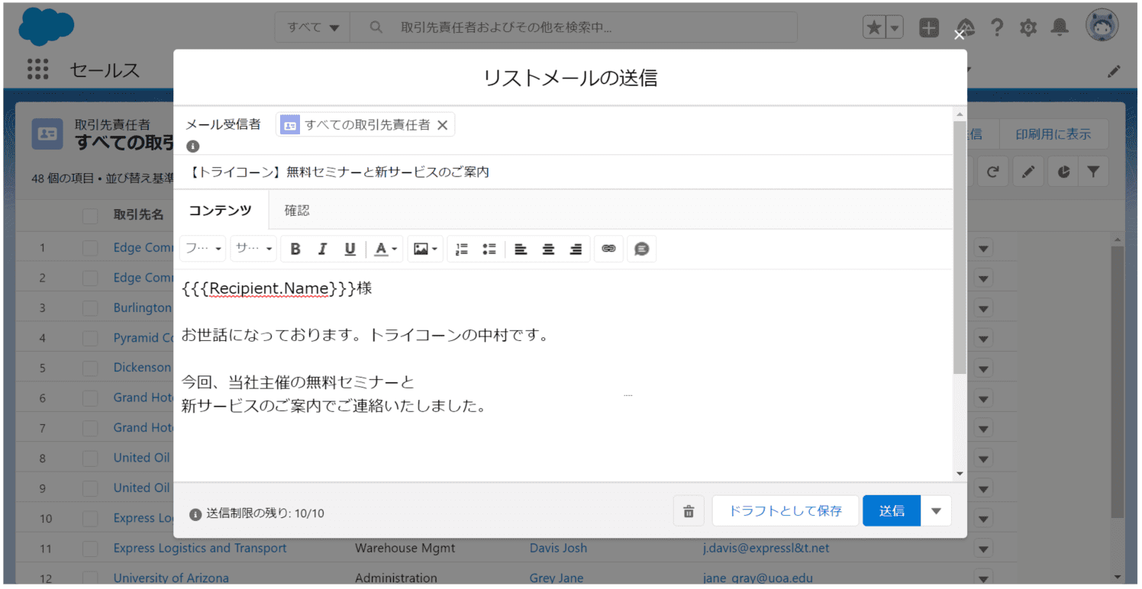Open row actions dropdown for row 1
Image resolution: width=1142 pixels, height=589 pixels.
983,248
